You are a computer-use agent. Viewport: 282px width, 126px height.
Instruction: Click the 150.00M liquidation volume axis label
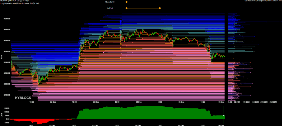pyautogui.click(x=253, y=102)
